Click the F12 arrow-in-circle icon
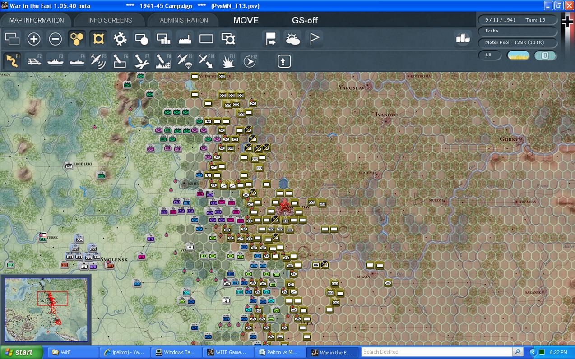 tap(250, 61)
